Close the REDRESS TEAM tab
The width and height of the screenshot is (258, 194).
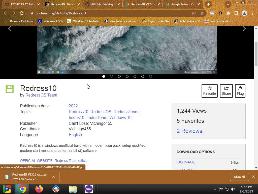tap(39, 5)
